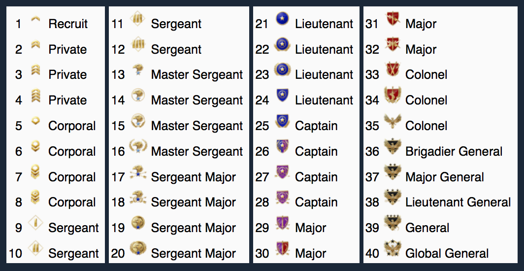Click the rank 35 Colonel eagle icon
Screen dimensions: 524x271
pyautogui.click(x=393, y=122)
